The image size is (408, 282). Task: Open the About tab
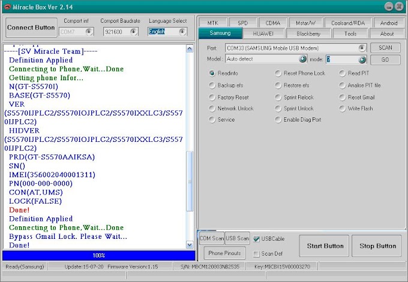tap(387, 34)
